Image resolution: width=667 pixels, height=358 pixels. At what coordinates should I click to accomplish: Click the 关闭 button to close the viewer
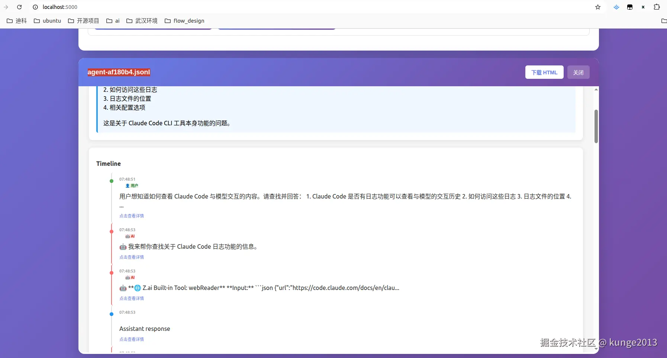tap(578, 72)
